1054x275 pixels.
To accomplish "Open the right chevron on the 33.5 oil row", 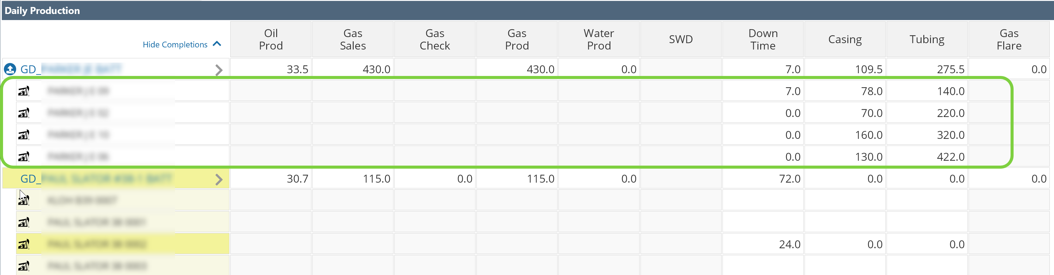I will (219, 70).
